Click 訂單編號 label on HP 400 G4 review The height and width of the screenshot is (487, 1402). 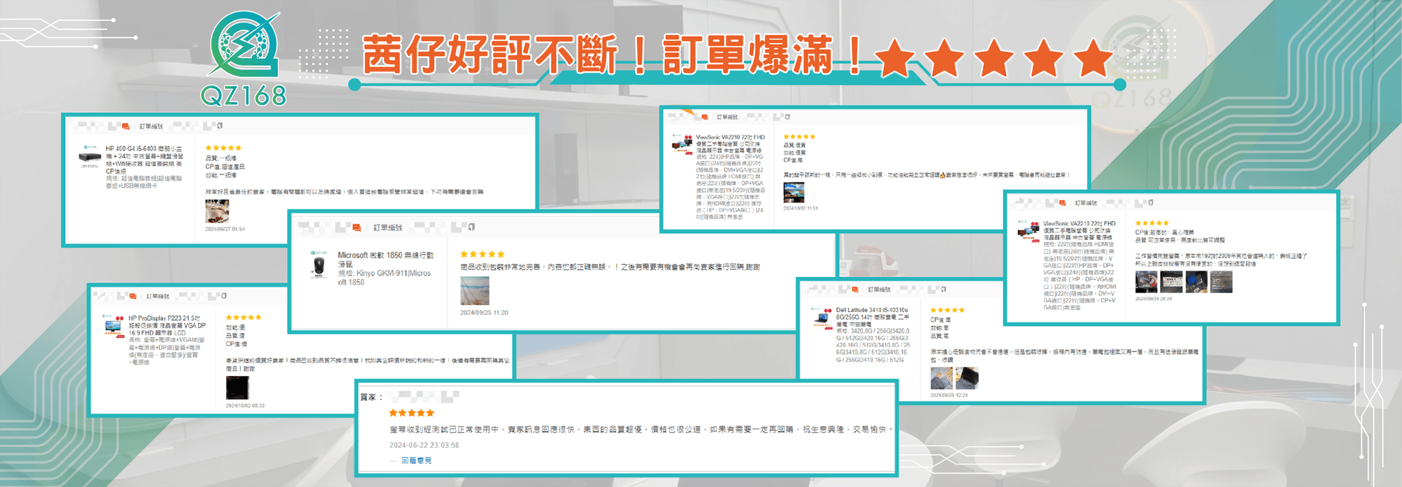(x=151, y=127)
